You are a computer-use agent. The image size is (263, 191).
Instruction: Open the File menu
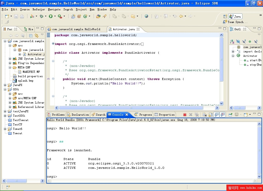click(5, 9)
